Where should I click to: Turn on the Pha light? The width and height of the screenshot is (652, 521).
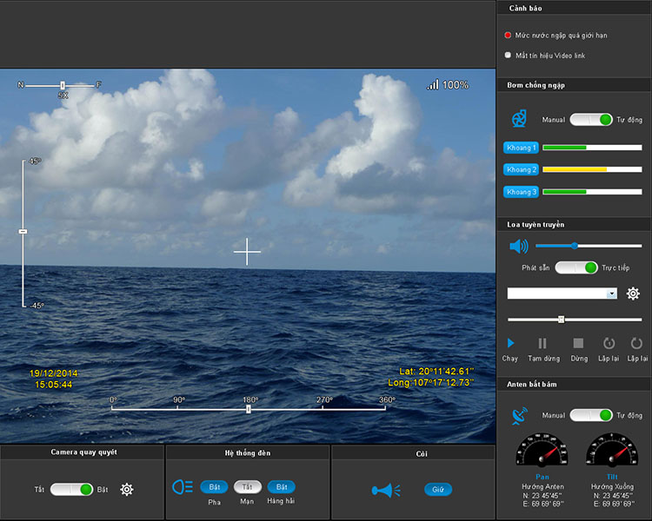tap(214, 487)
